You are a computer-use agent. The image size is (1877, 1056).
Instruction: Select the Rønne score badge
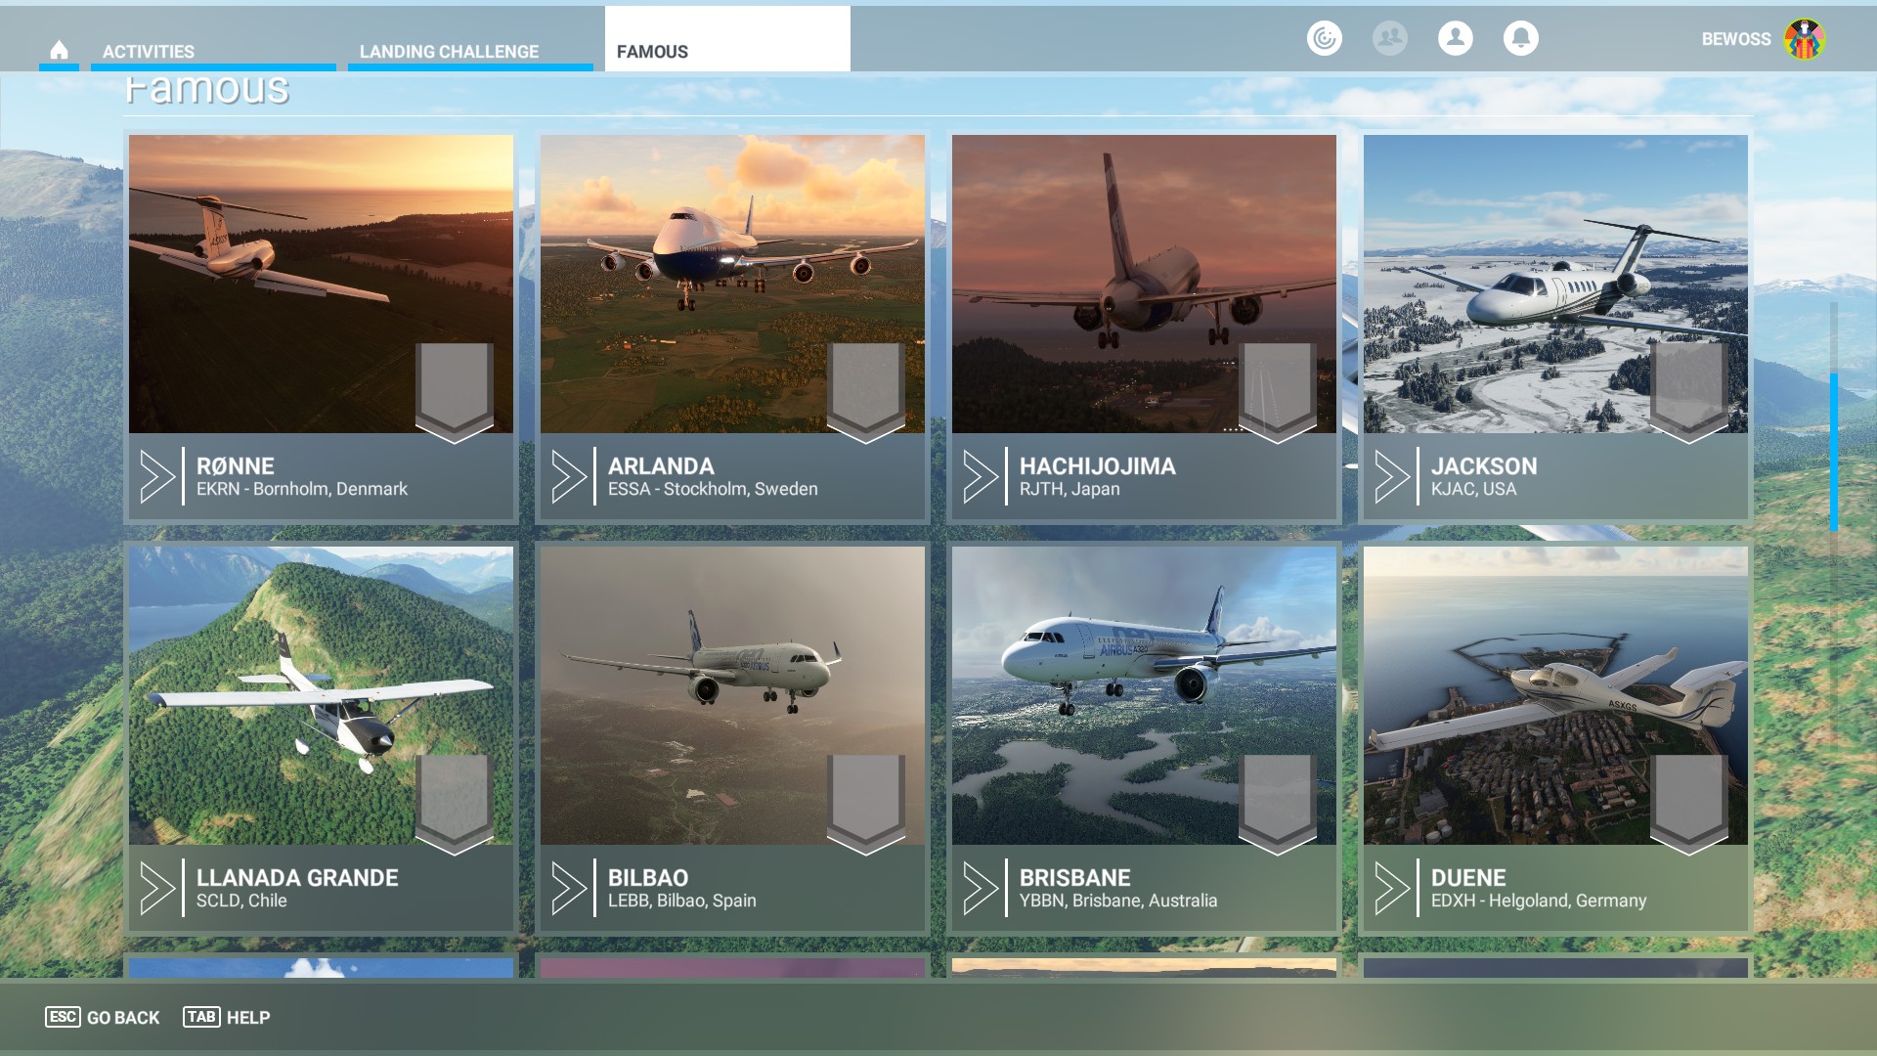tap(455, 391)
